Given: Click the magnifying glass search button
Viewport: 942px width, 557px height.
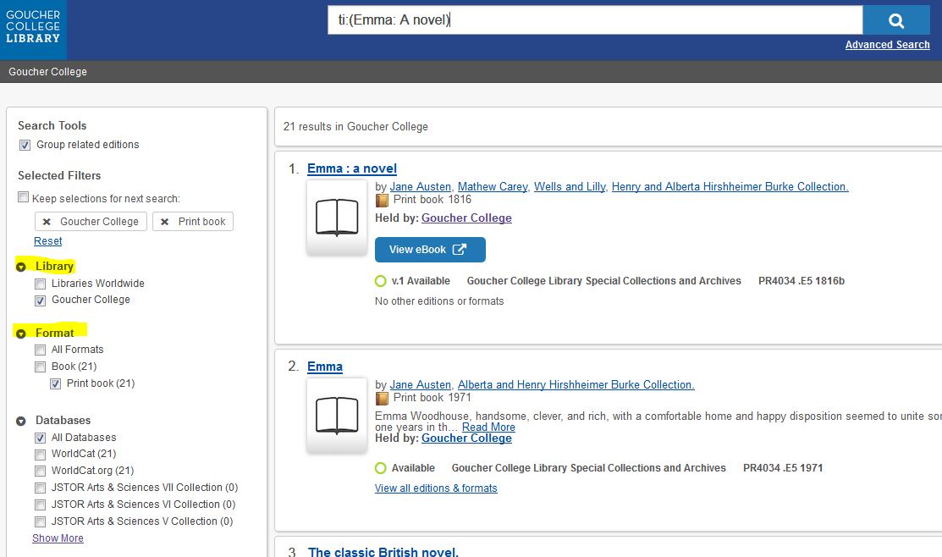Looking at the screenshot, I should tap(895, 20).
